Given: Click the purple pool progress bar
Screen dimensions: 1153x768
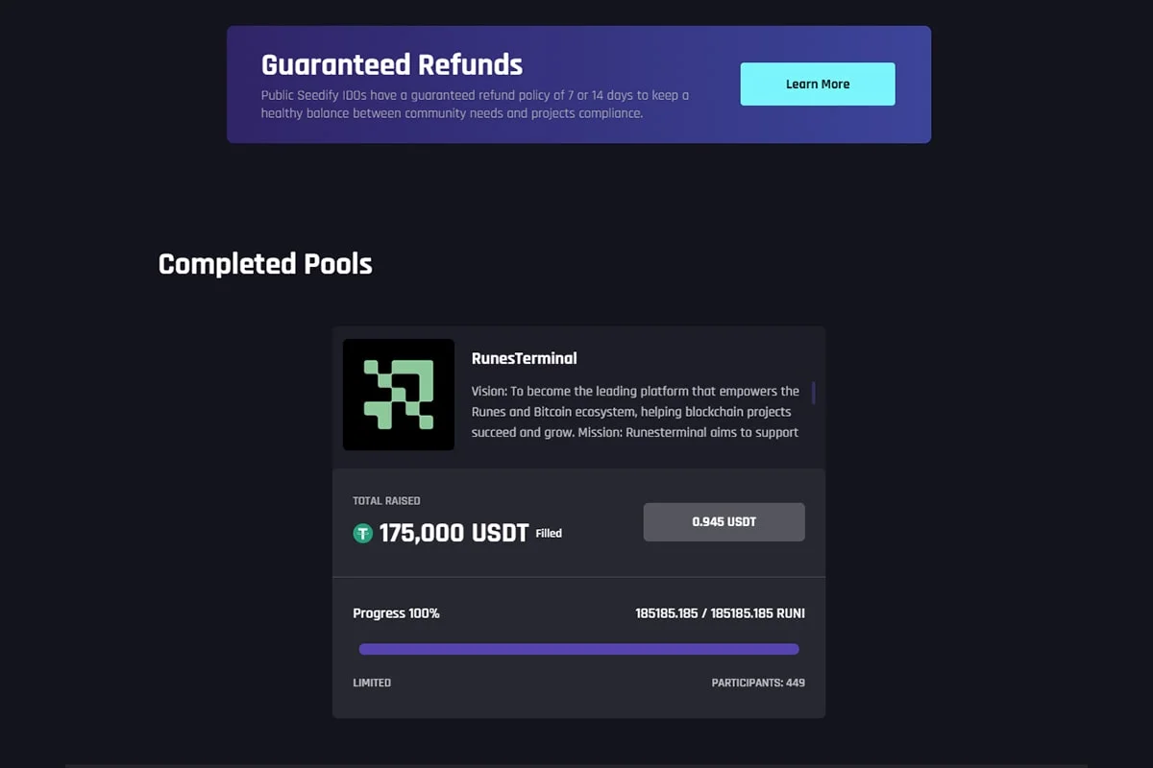Looking at the screenshot, I should pos(578,649).
